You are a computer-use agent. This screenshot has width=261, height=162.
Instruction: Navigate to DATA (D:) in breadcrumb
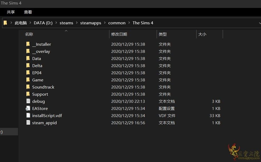pyautogui.click(x=43, y=23)
